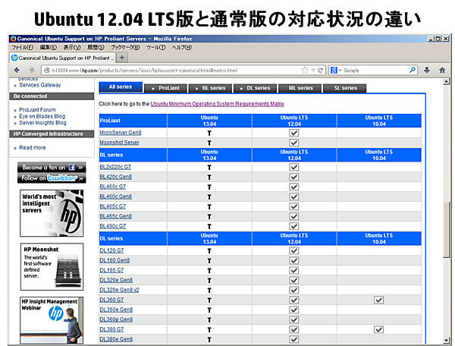Open the ProLiant Forum sidebar link

click(x=37, y=110)
